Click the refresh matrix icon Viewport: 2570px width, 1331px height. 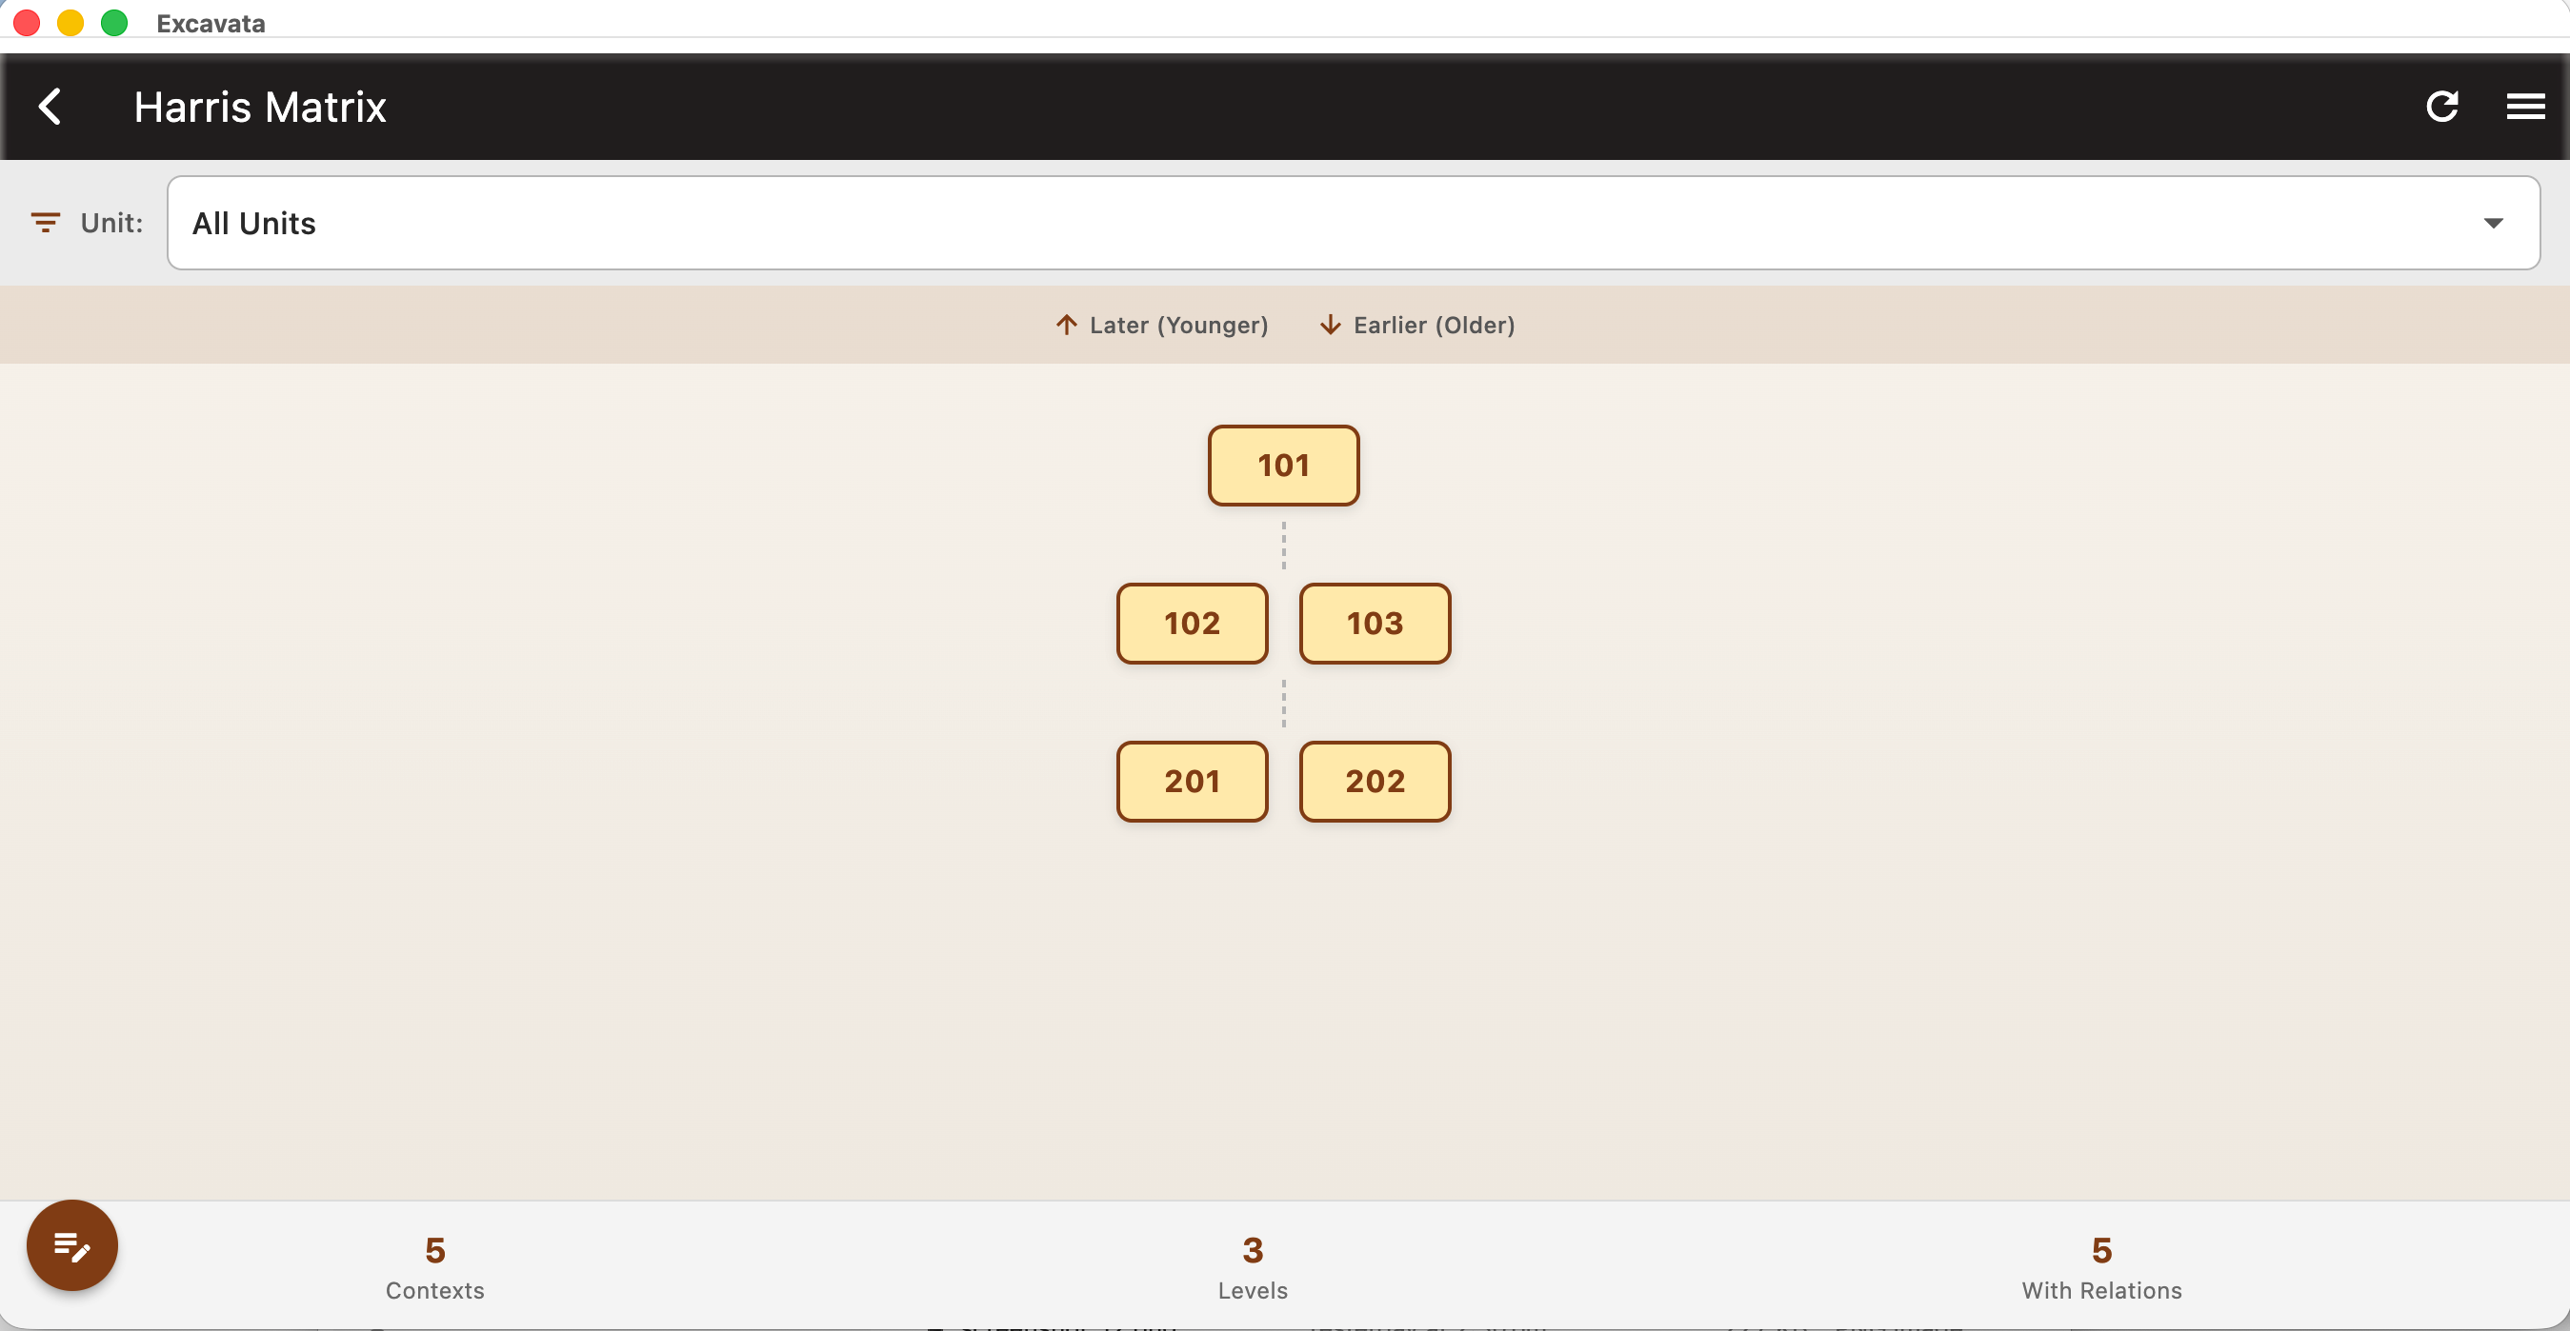2441,107
